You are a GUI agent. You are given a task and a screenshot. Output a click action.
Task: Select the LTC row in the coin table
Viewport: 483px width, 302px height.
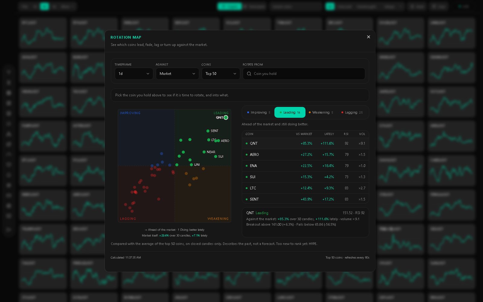(x=305, y=188)
